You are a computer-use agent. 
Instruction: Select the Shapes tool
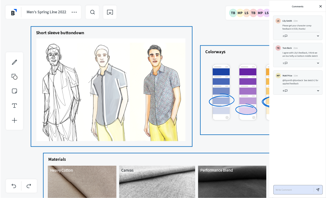[x=14, y=77]
